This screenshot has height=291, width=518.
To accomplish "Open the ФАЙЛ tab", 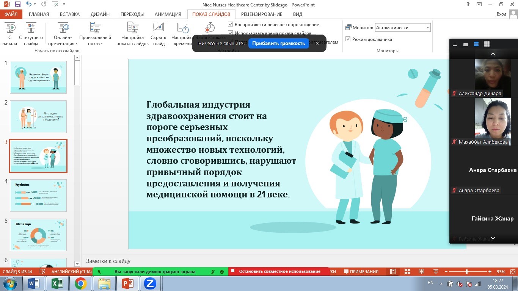I will (x=11, y=14).
